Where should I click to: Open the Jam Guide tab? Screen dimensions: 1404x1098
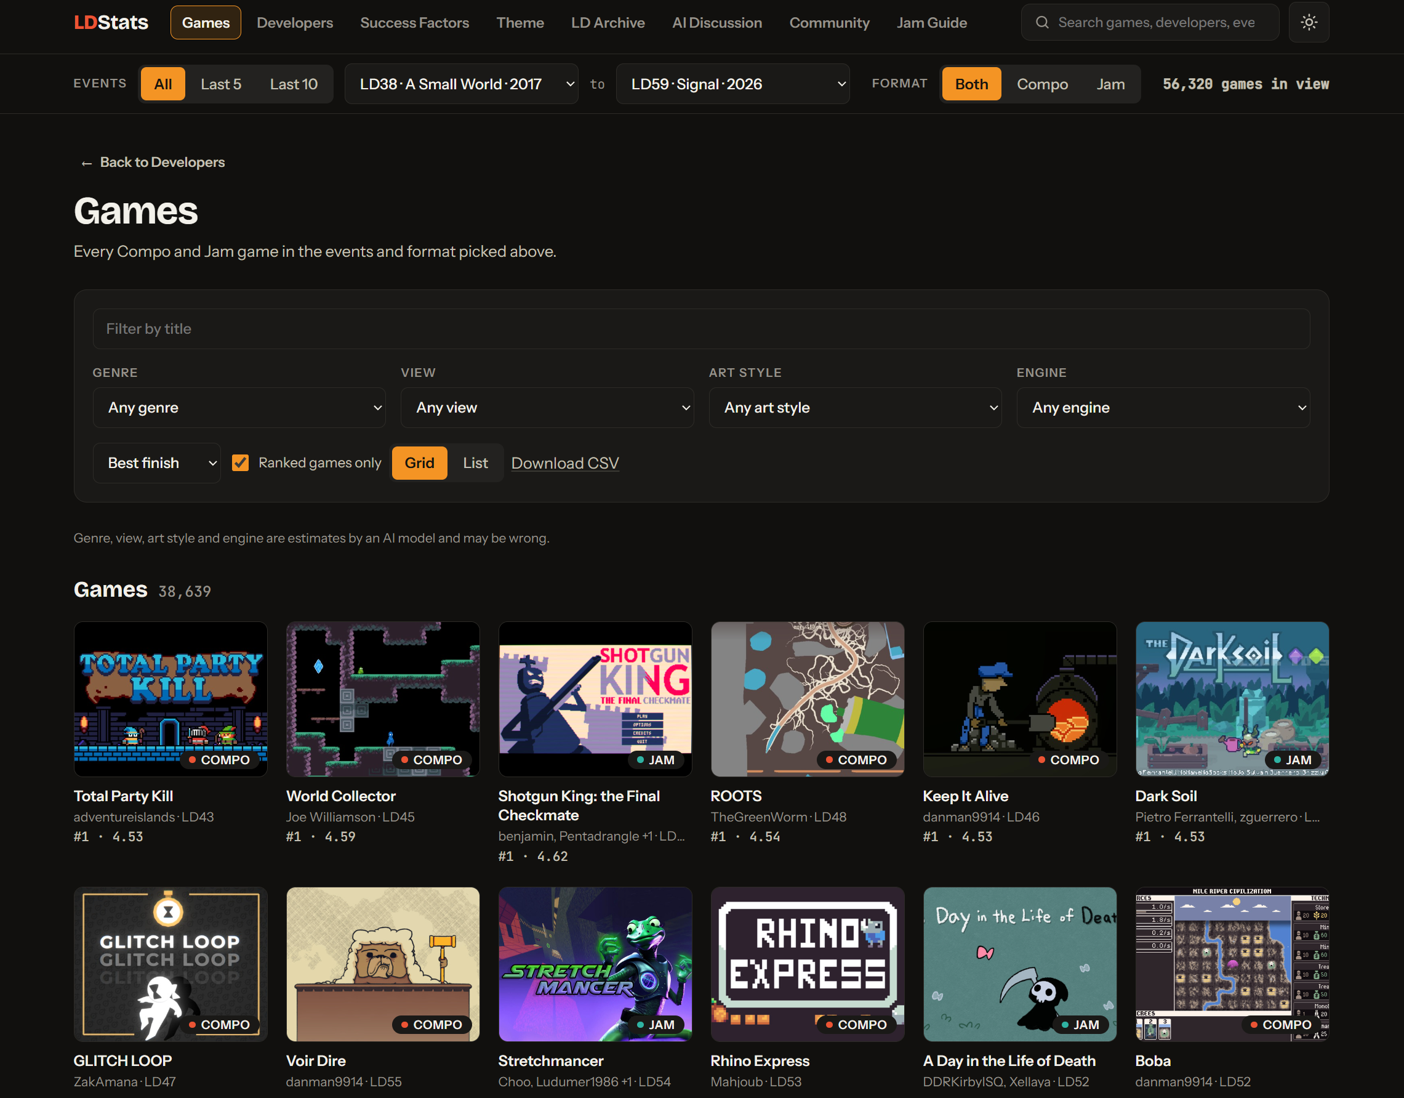pos(932,23)
